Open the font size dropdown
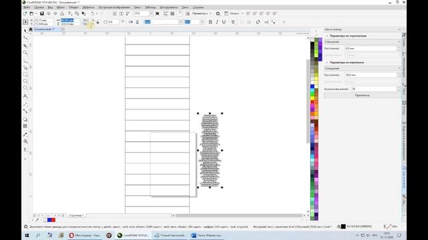Viewport: 428px width, 240px height. [202, 22]
